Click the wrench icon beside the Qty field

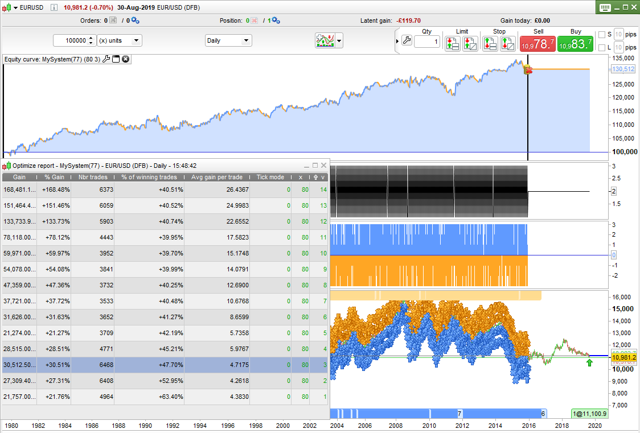(x=407, y=40)
